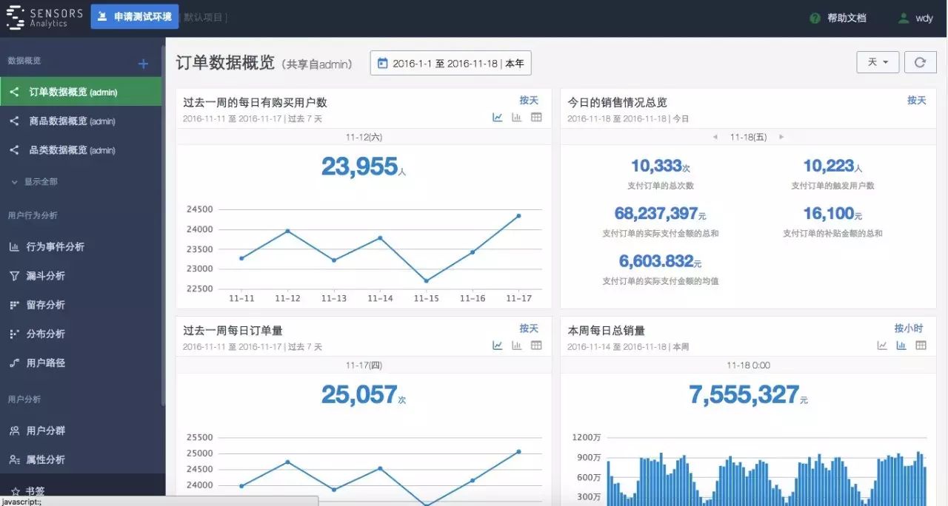Switch 每日订单量 card to bar chart

(x=517, y=345)
